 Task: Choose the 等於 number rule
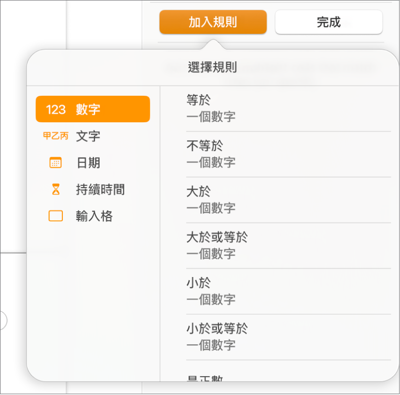pos(281,108)
